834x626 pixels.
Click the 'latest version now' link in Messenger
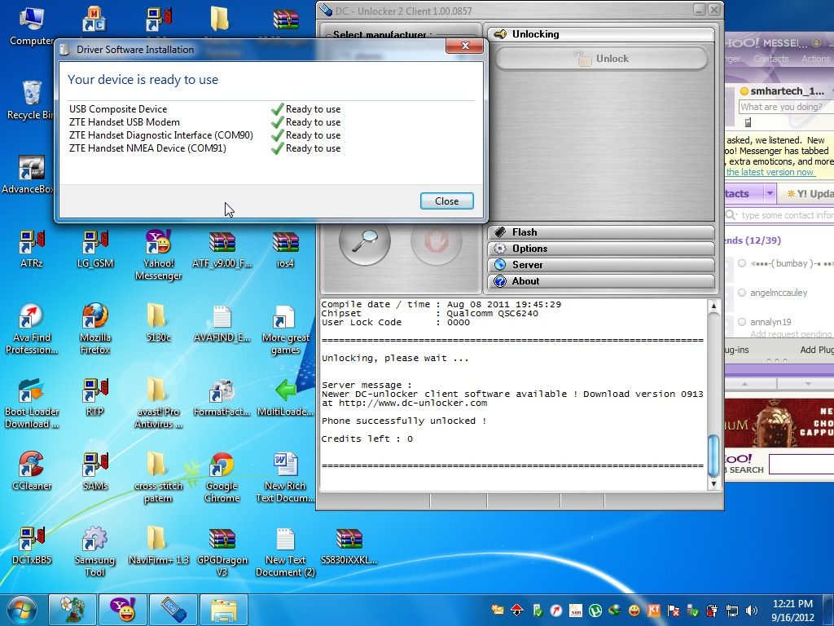click(770, 172)
